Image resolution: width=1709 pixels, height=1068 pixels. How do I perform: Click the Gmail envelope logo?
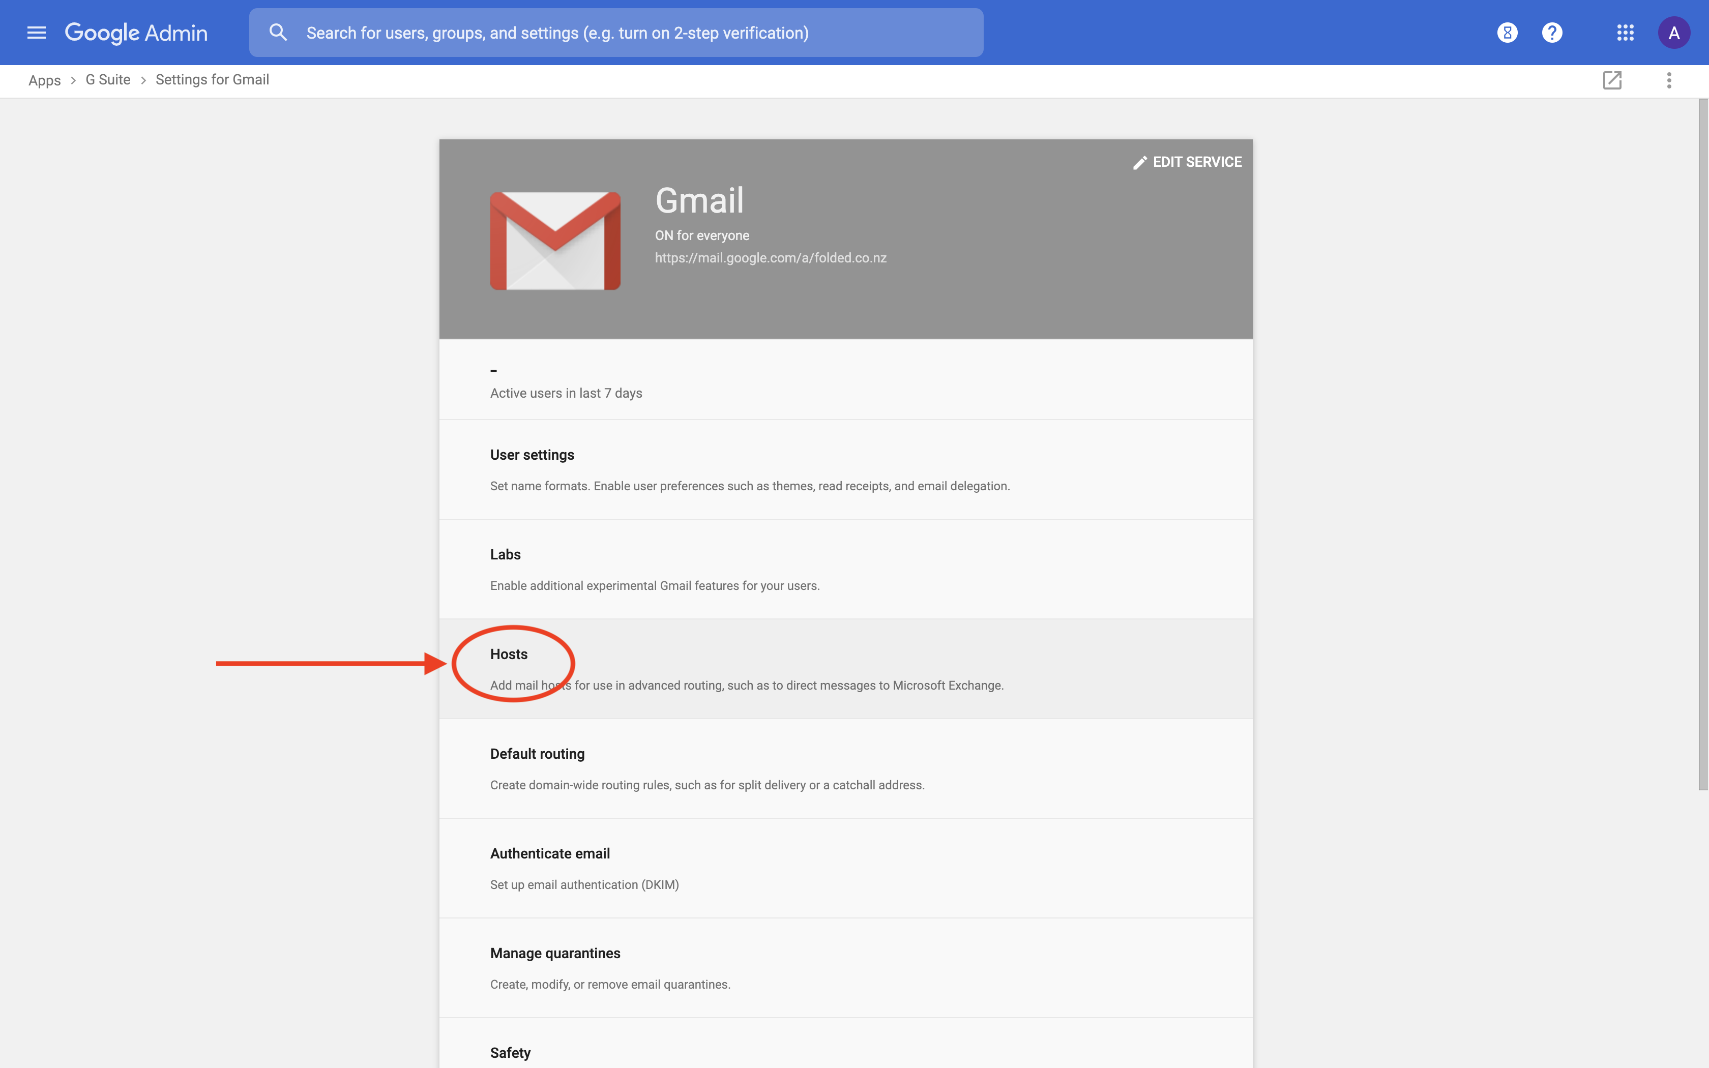[x=555, y=240]
